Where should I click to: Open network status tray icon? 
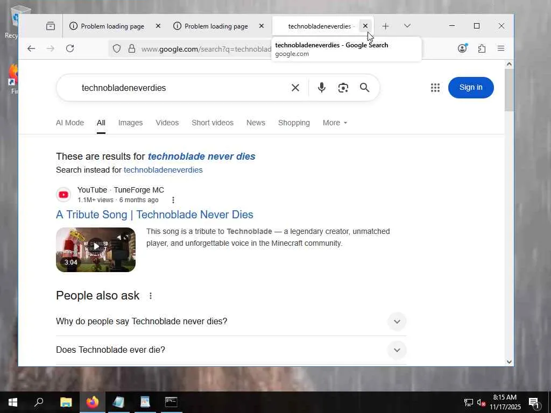[x=468, y=402]
